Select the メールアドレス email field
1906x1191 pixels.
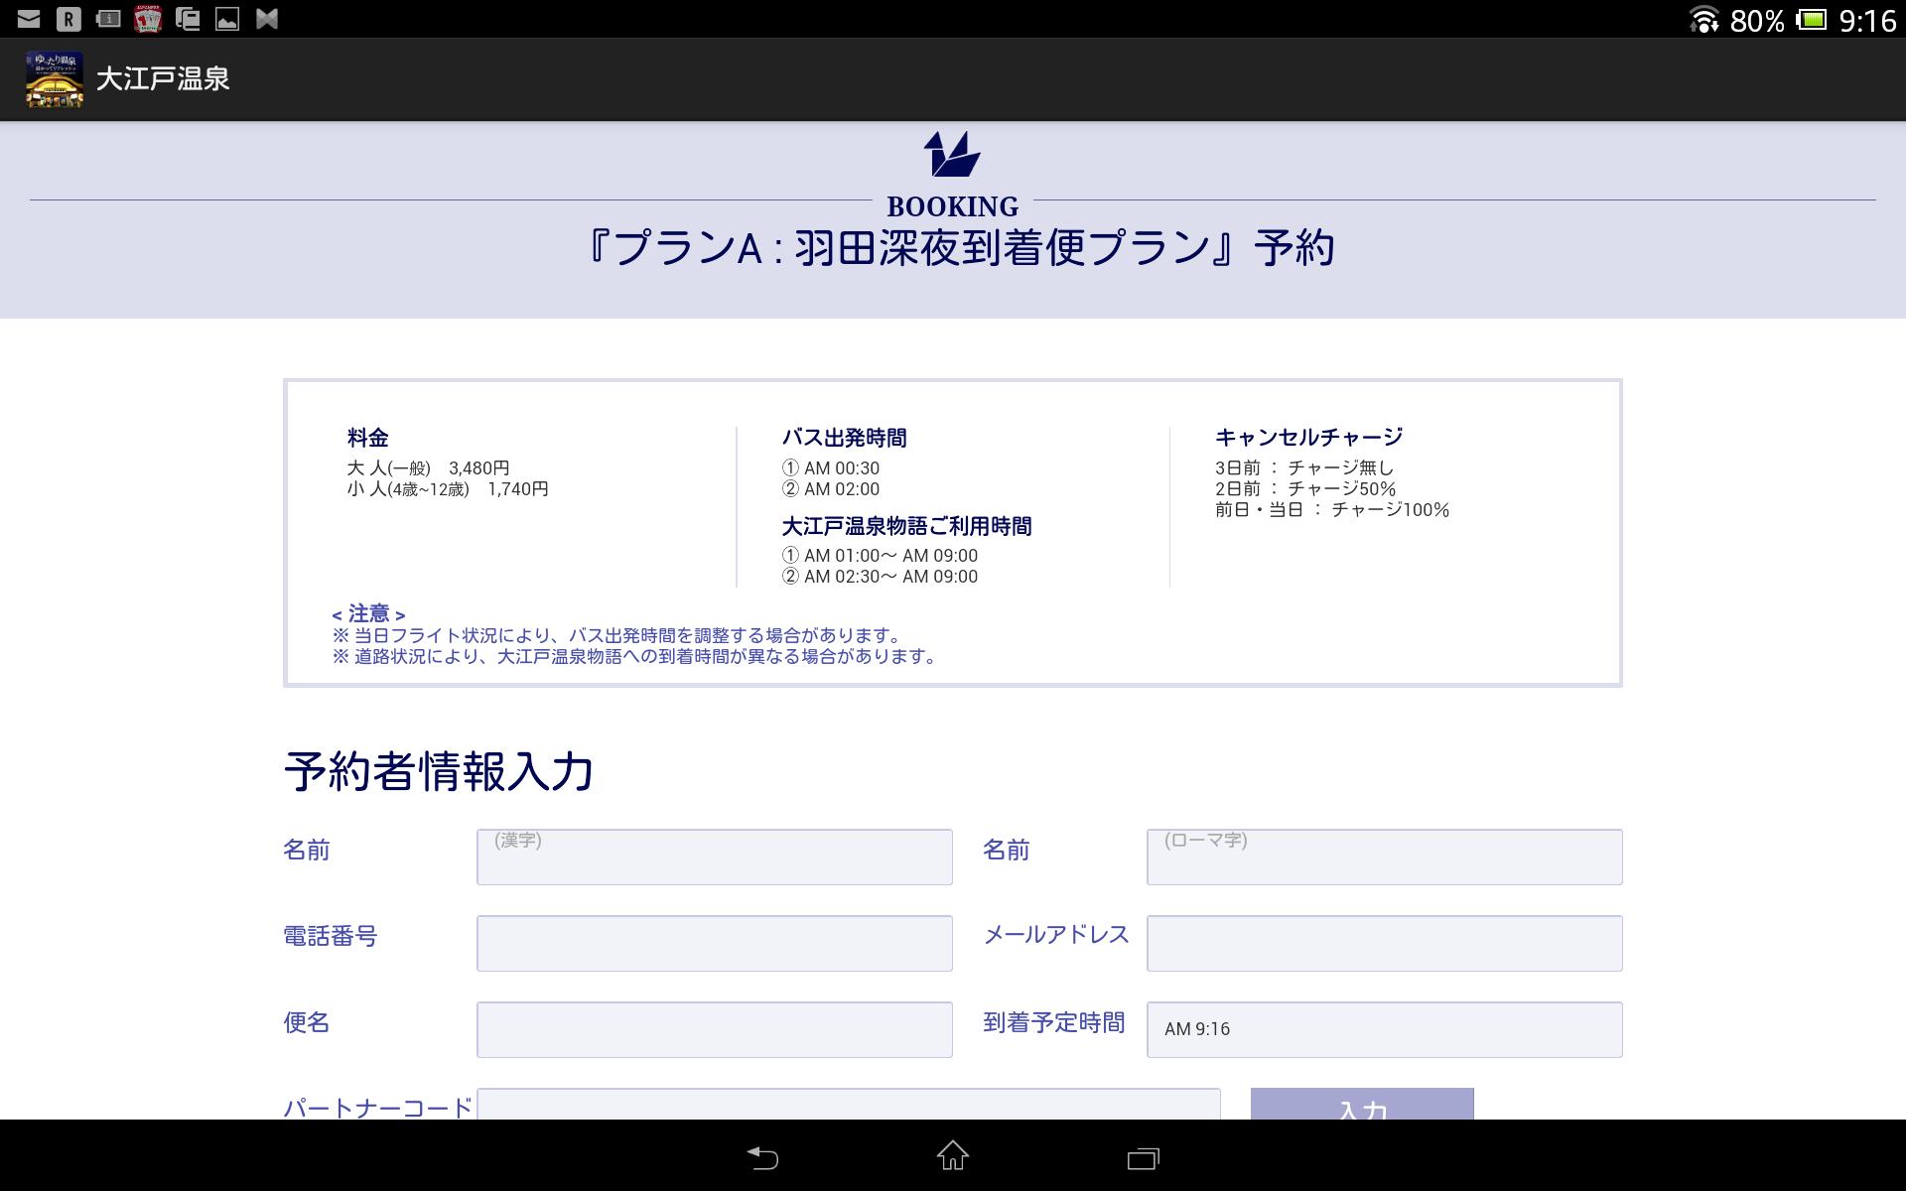(x=1385, y=943)
